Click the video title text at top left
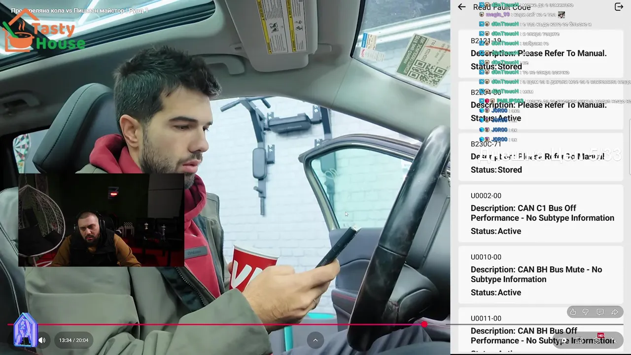This screenshot has height=355, width=631. click(x=79, y=10)
